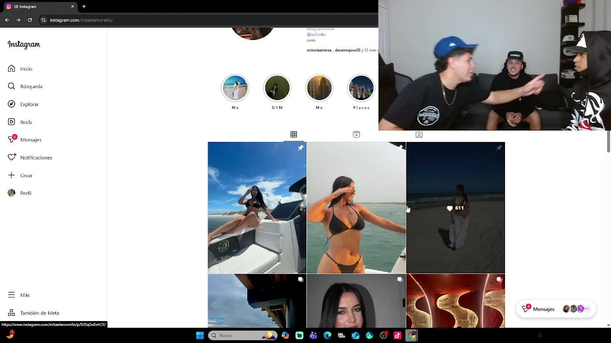Open También de Meta
The height and width of the screenshot is (343, 611).
[33, 313]
